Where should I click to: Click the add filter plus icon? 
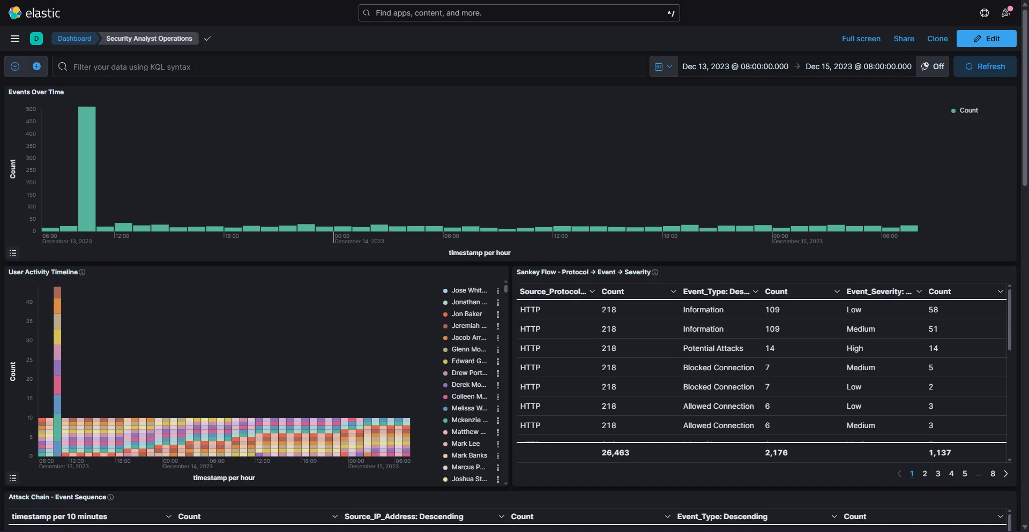click(36, 66)
